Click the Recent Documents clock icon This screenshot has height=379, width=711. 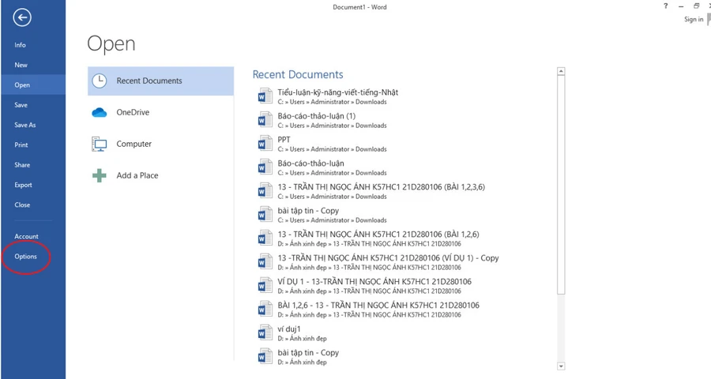100,81
